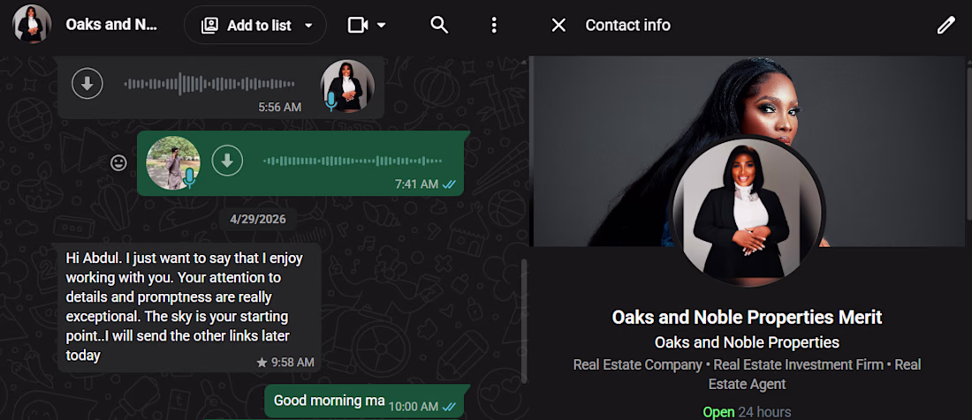Seek within the 5:56 AM voice waveform

209,84
